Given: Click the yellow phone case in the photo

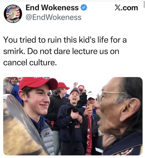Looking at the screenshot, I should tap(90, 109).
